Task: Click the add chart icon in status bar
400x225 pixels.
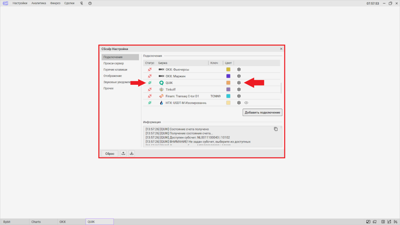Action: (x=389, y=222)
